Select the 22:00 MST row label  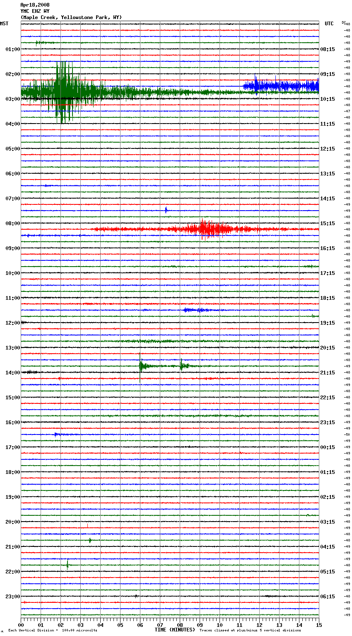click(x=13, y=572)
